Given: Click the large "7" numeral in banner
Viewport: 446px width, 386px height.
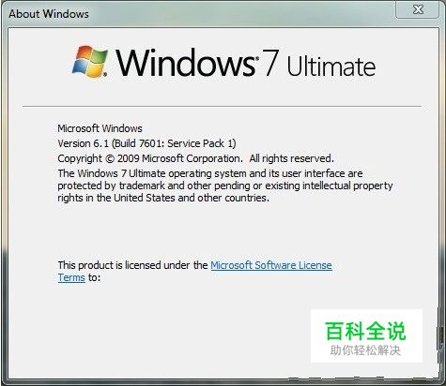Looking at the screenshot, I should tap(269, 63).
